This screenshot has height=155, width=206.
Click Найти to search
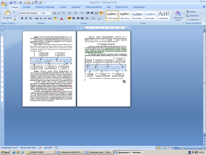click(192, 12)
